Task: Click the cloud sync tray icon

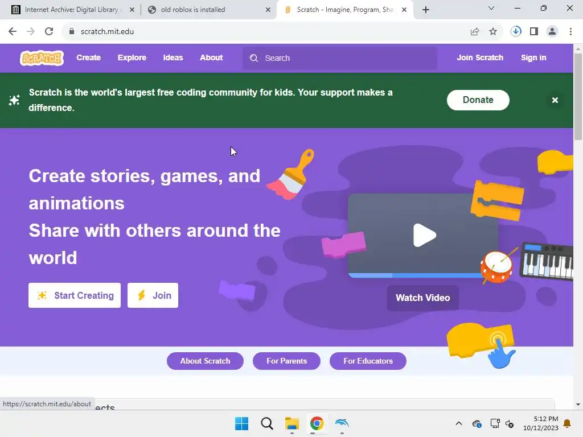Action: (x=477, y=423)
